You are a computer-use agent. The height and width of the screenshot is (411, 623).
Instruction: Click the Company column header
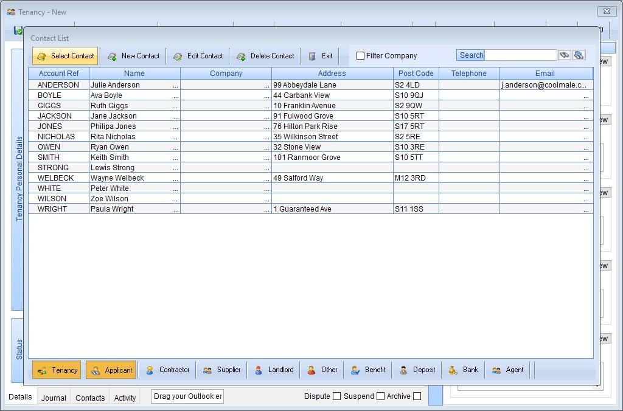click(226, 74)
